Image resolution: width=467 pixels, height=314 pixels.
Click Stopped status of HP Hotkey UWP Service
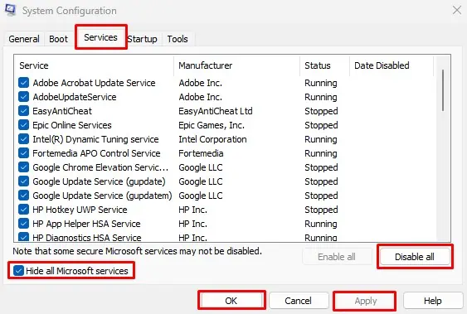(x=321, y=210)
